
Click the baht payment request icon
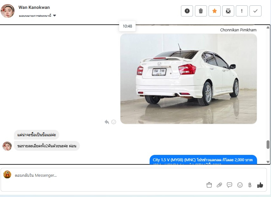(x=250, y=185)
